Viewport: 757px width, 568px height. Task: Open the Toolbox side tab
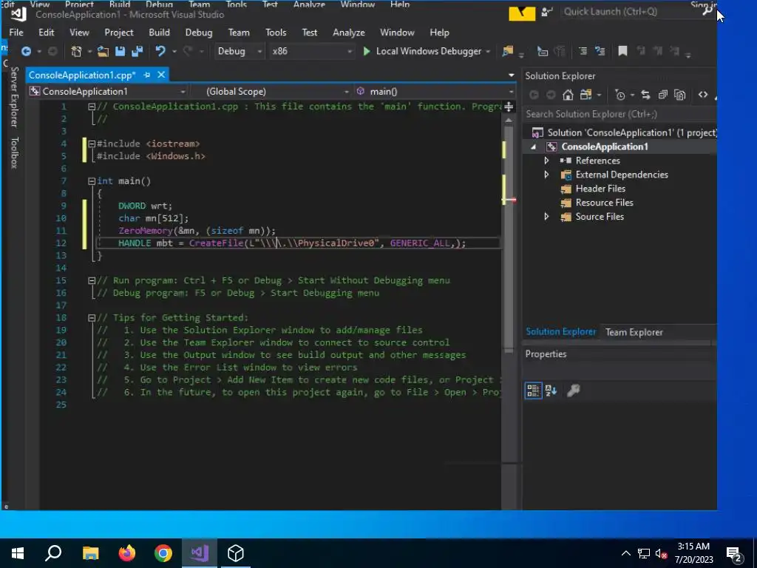tap(15, 152)
